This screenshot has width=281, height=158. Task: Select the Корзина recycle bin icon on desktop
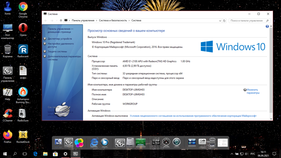(x=7, y=51)
